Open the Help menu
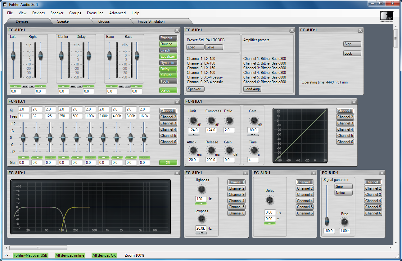Viewport: 402px width, 261px height. [135, 13]
